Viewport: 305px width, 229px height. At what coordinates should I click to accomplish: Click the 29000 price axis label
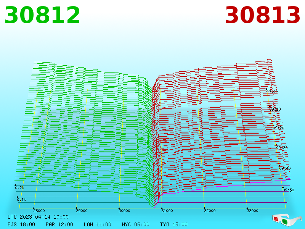[x=82, y=211]
